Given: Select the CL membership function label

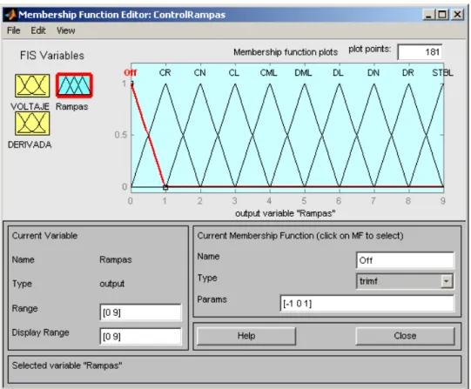Looking at the screenshot, I should coord(234,72).
